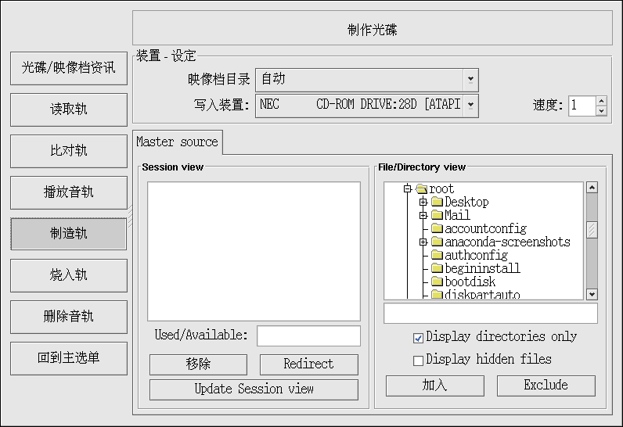Expand the Desktop tree node
The image size is (623, 427).
pyautogui.click(x=423, y=202)
